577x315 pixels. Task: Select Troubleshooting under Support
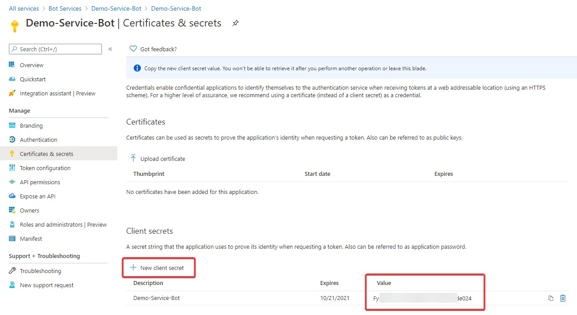point(40,271)
